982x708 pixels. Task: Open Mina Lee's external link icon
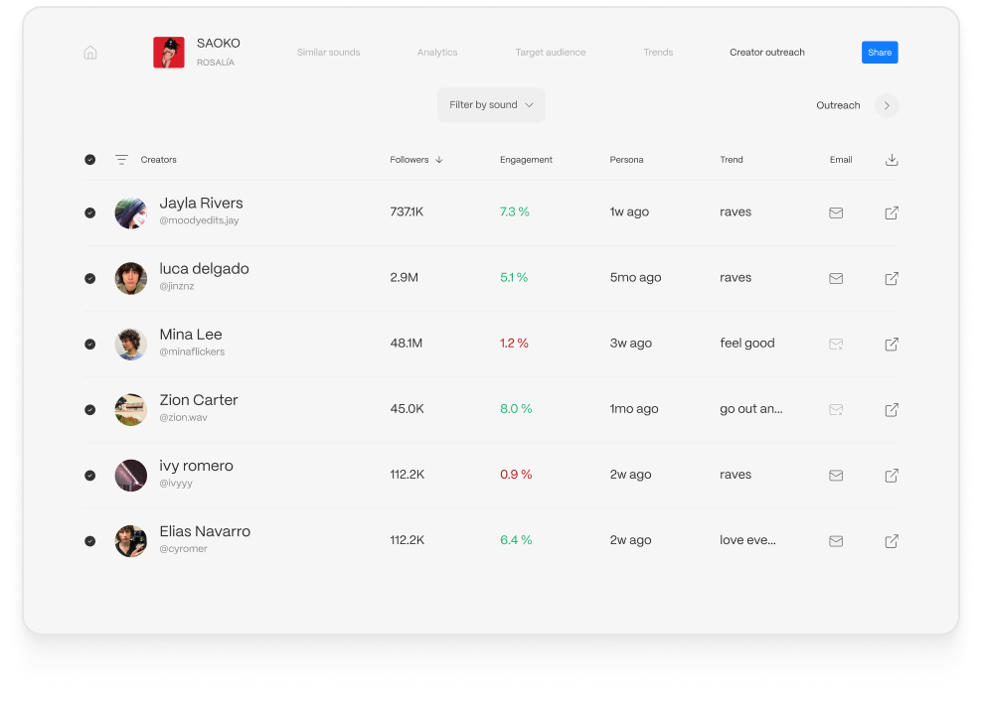pyautogui.click(x=892, y=344)
